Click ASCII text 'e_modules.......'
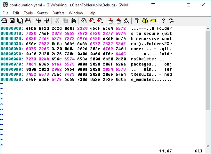Image resolution: width=211 pixels, height=154 pixels. 151,80
